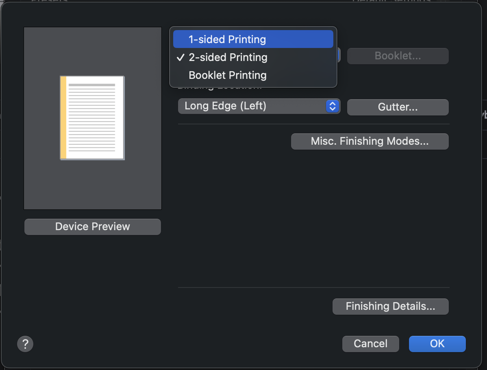Open the Gutter settings
Image resolution: width=487 pixels, height=370 pixels.
398,107
